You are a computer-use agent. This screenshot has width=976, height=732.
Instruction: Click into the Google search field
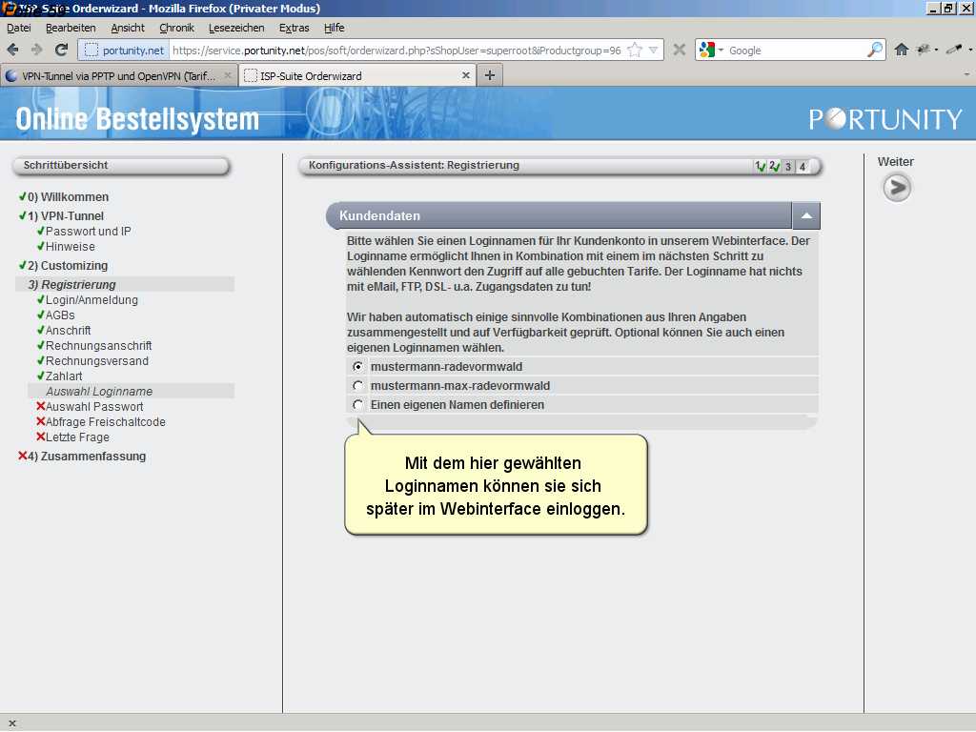pos(796,50)
